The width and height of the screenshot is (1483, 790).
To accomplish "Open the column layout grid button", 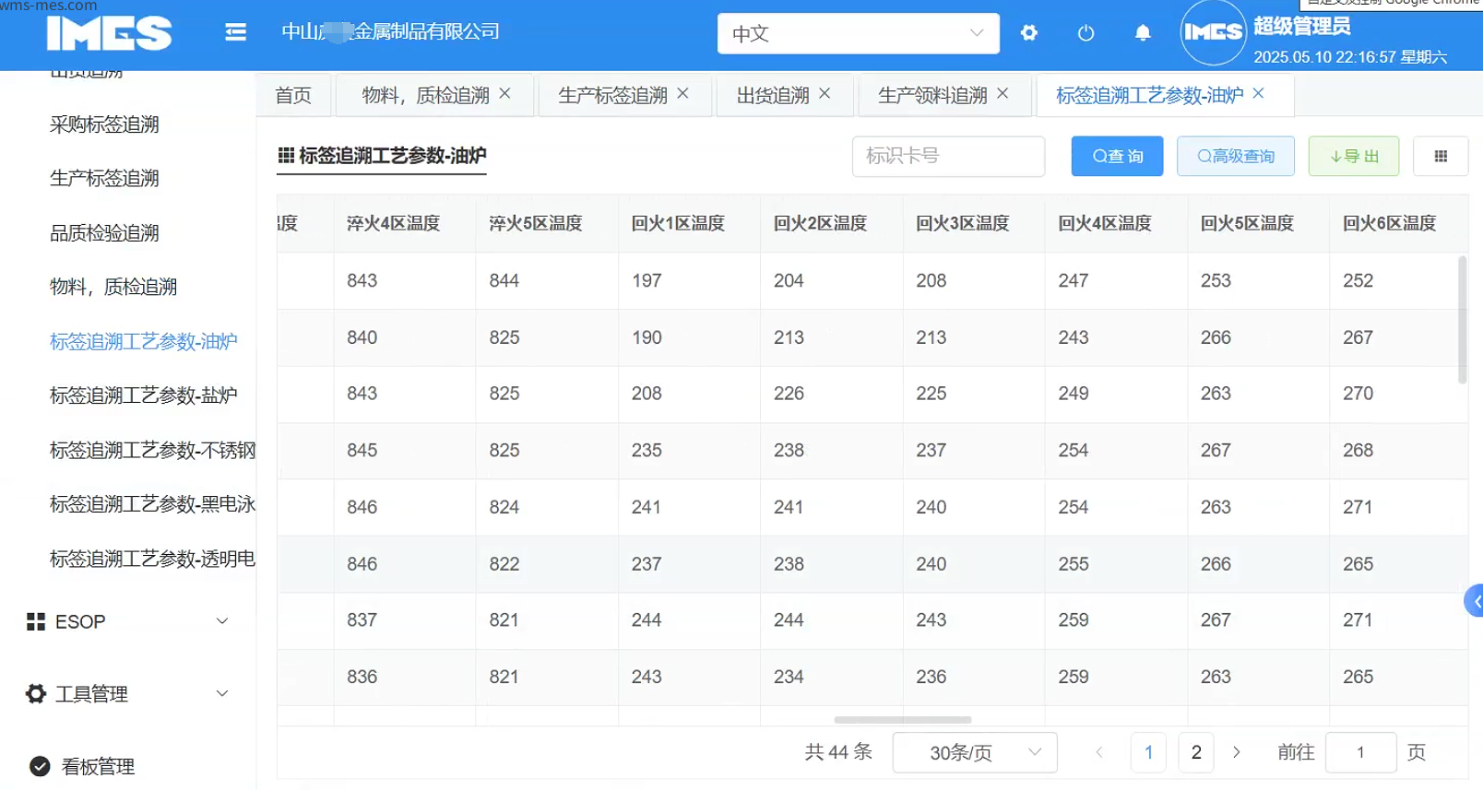I will pyautogui.click(x=1441, y=157).
